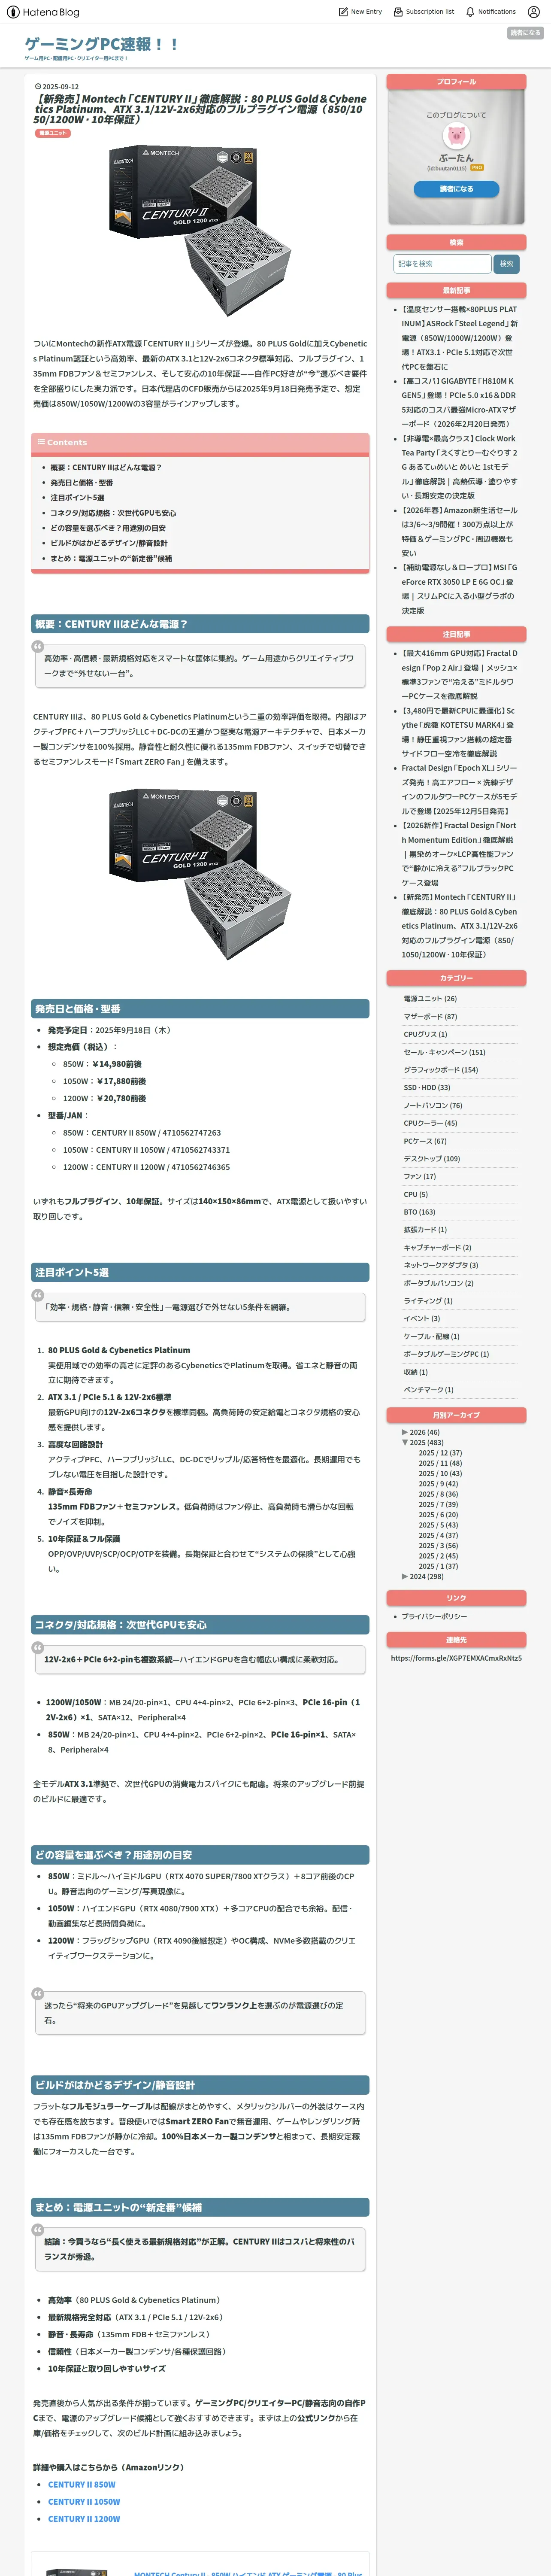Open the Subscription list icon
Image resolution: width=551 pixels, height=2576 pixels.
click(x=398, y=12)
